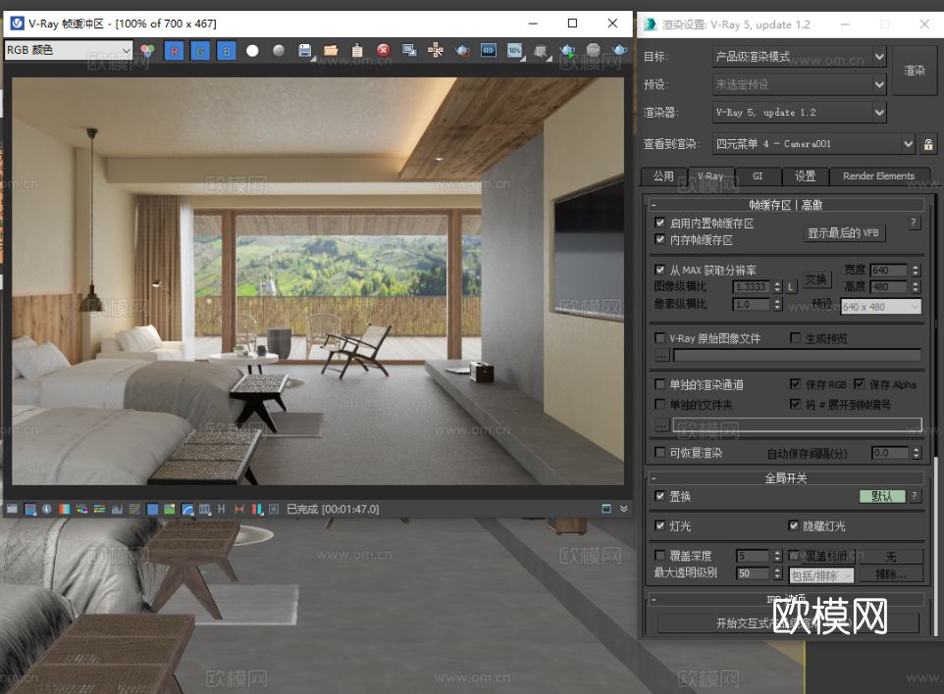The height and width of the screenshot is (694, 944).
Task: Click the viewport lock icon beside the camera dropdown
Action: (x=927, y=143)
